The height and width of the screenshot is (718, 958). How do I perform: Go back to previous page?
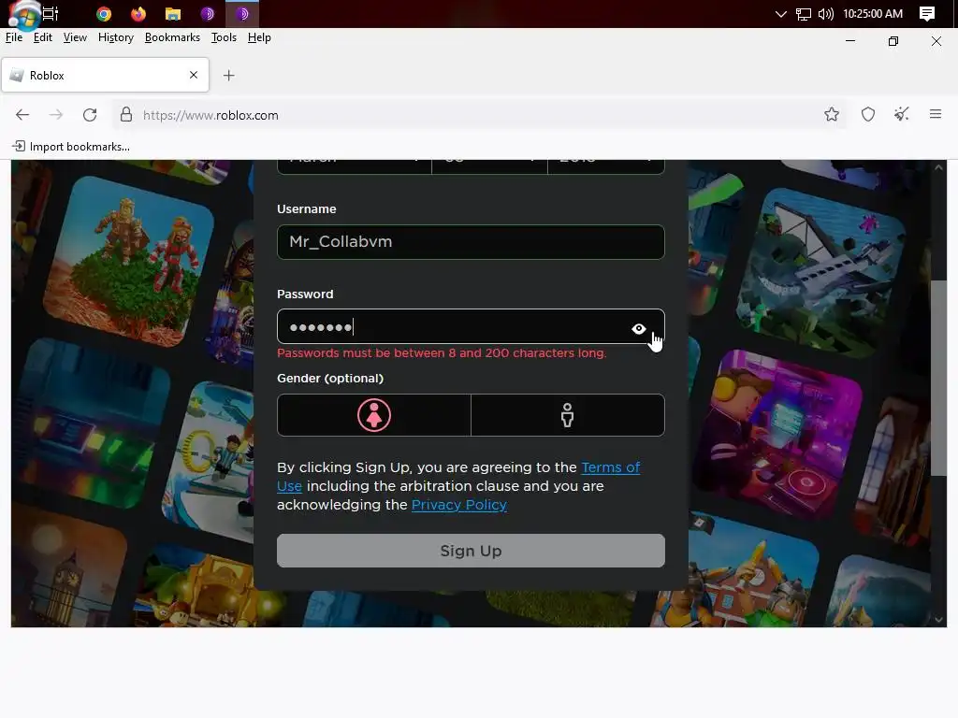pos(22,115)
